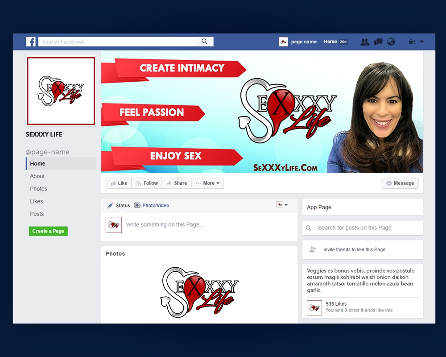Click the page profile picture thumbnail
This screenshot has width=446, height=357.
point(61,91)
